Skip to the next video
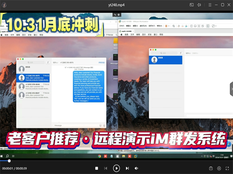 tap(127, 168)
